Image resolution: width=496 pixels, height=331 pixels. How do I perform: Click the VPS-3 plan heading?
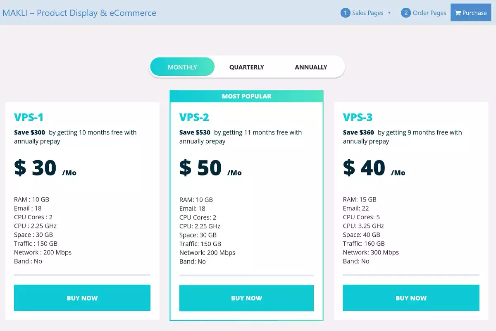pos(358,118)
